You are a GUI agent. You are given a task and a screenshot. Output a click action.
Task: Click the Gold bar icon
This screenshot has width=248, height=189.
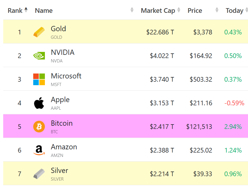[39, 32]
